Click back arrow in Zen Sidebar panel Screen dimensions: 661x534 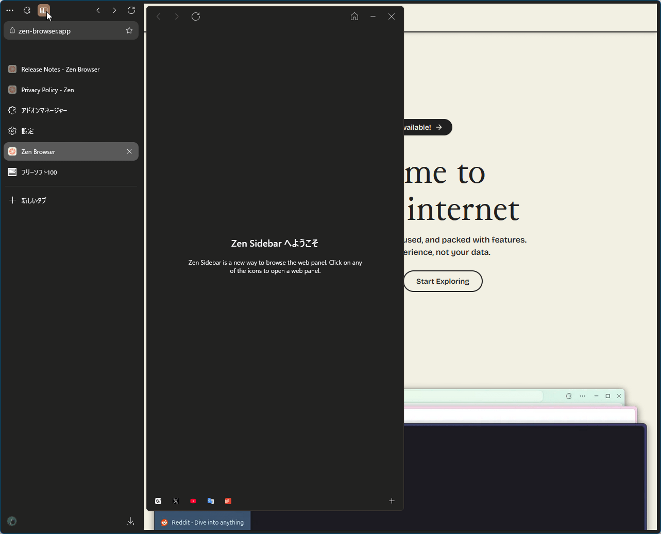pos(159,16)
